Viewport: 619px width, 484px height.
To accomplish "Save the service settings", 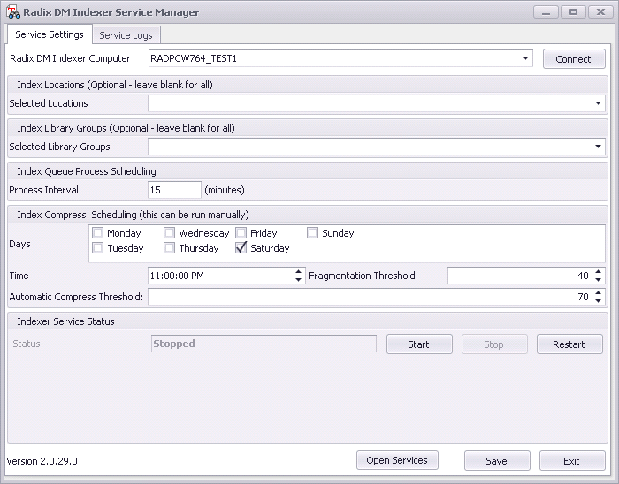I will (x=497, y=461).
